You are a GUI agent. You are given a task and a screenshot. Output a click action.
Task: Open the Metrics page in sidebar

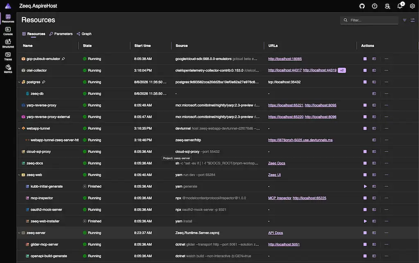pos(8,69)
